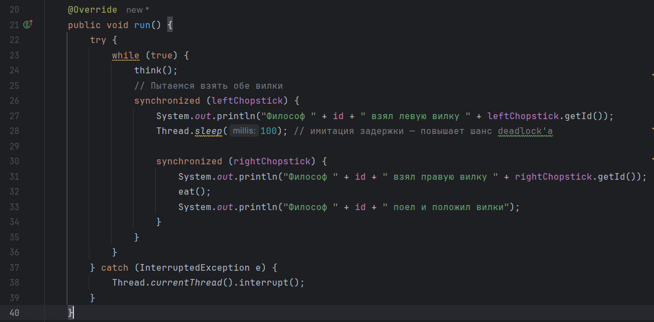
Task: Click the think() call on line 24
Action: [x=156, y=71]
